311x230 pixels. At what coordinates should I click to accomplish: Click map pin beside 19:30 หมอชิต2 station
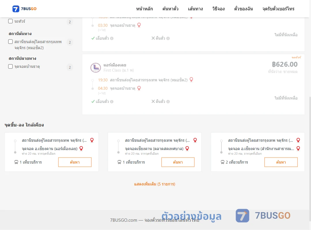click(191, 80)
